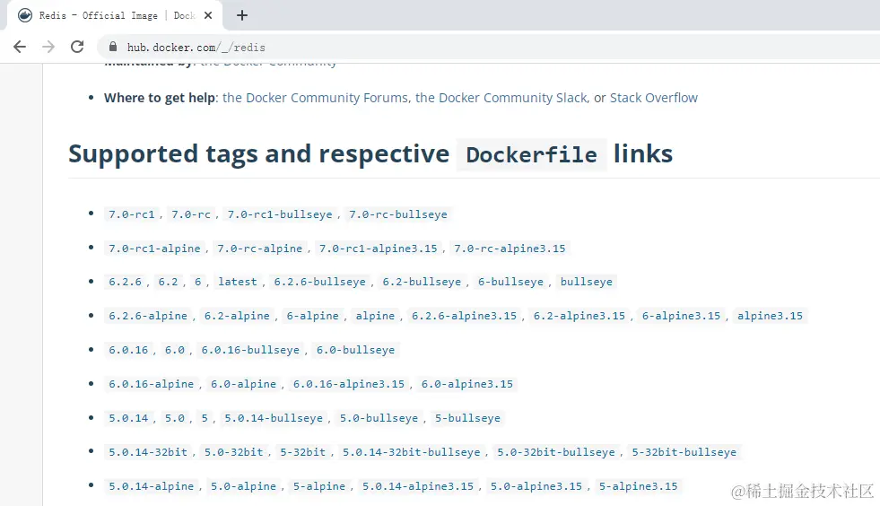Click the 5-bullseye tag link

pyautogui.click(x=467, y=418)
